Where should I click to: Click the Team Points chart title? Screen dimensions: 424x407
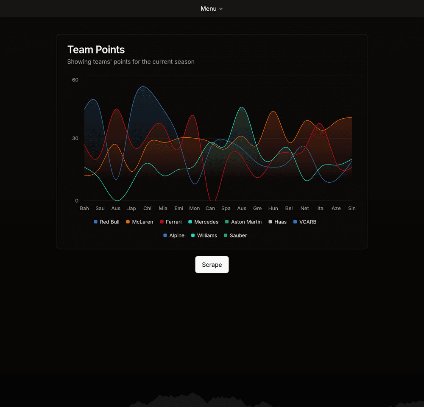pos(96,50)
